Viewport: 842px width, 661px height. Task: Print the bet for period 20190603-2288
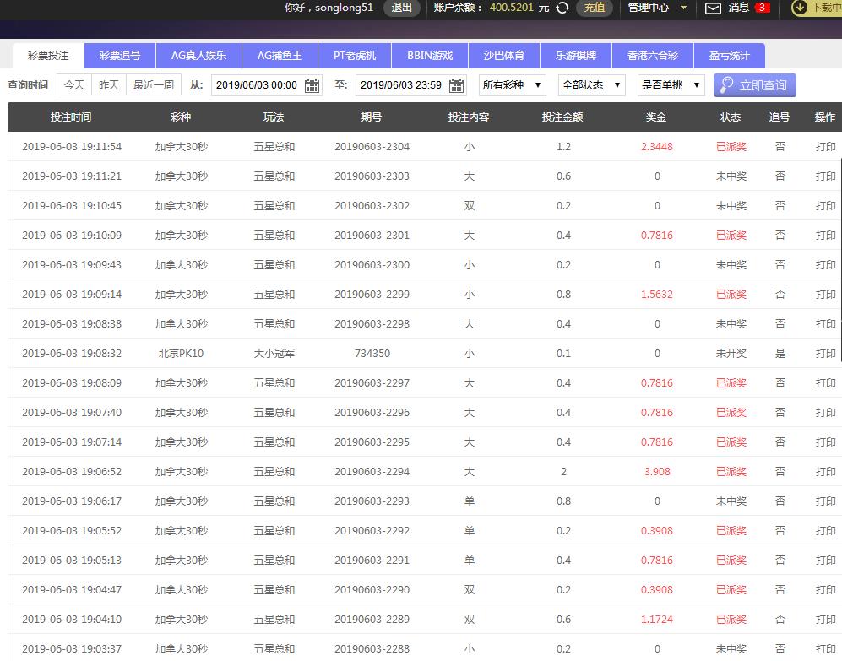(x=825, y=648)
